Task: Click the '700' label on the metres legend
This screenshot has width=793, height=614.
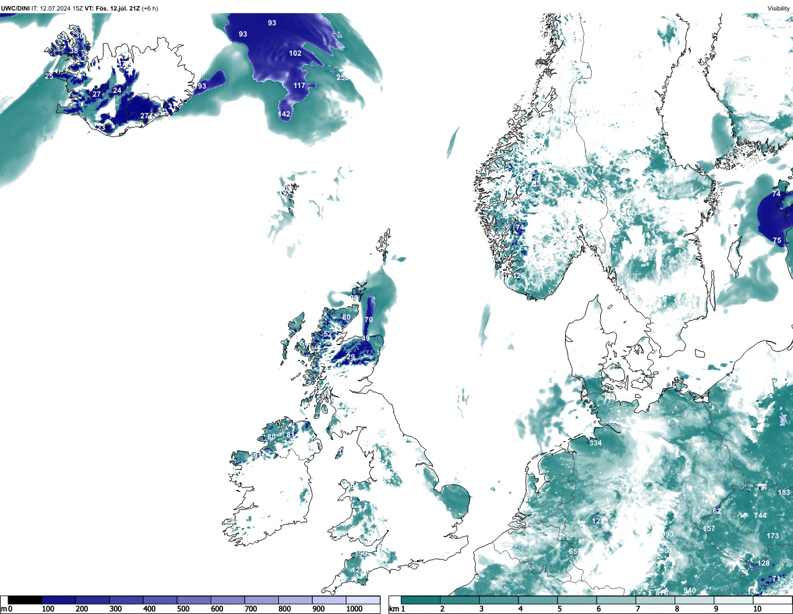Action: 251,609
